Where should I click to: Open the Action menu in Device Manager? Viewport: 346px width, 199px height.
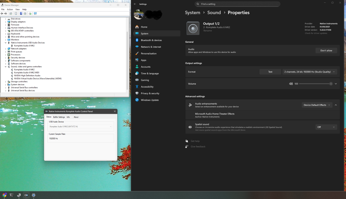pyautogui.click(x=10, y=9)
